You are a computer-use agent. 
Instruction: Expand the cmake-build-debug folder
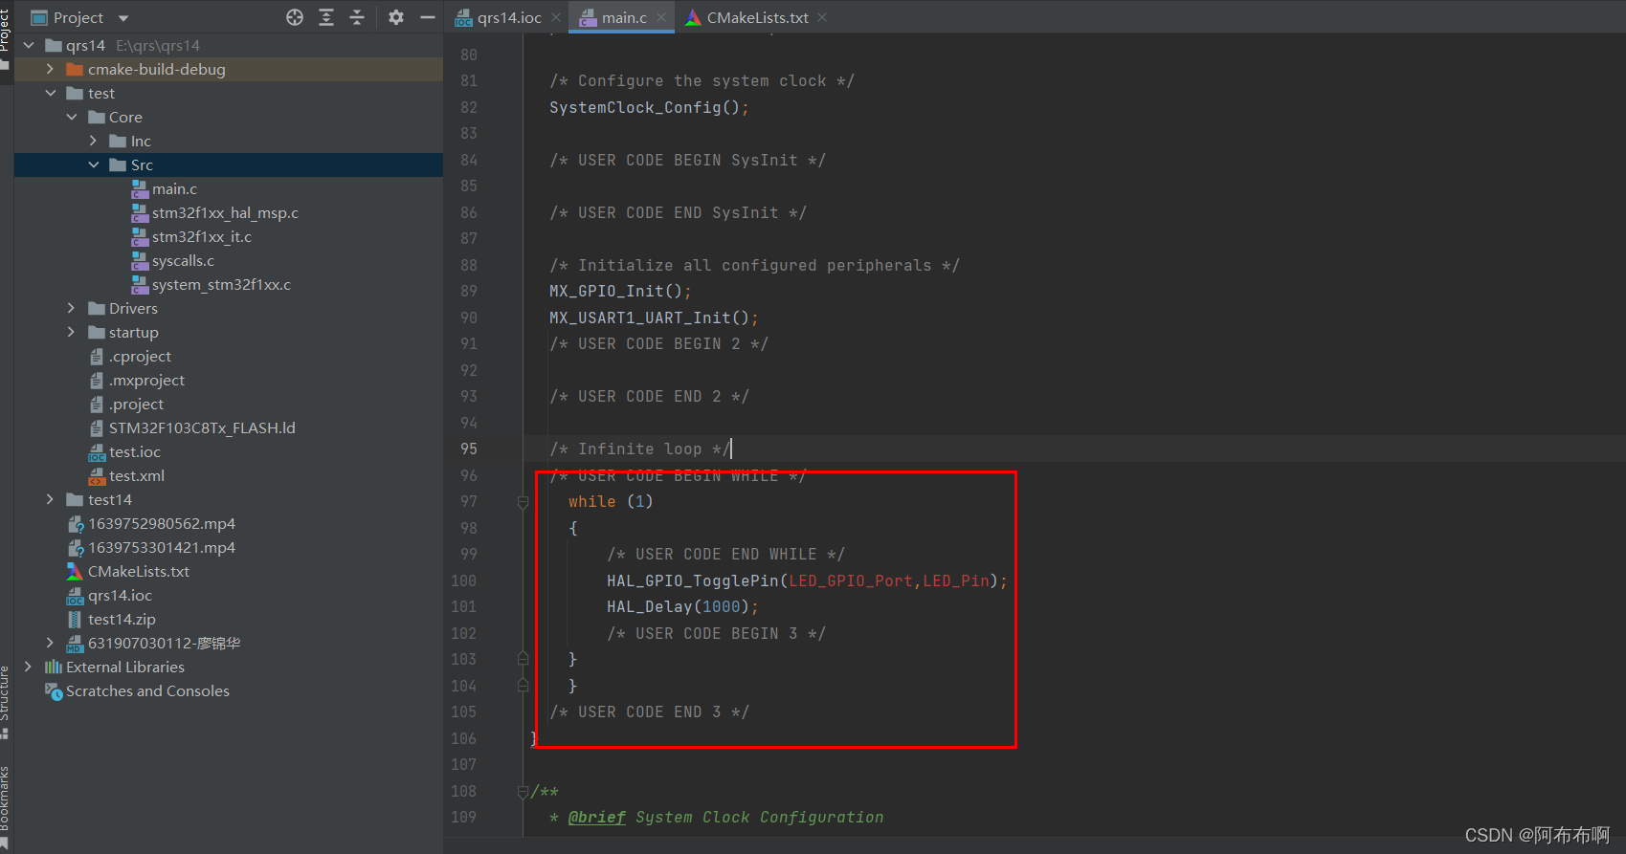click(50, 69)
